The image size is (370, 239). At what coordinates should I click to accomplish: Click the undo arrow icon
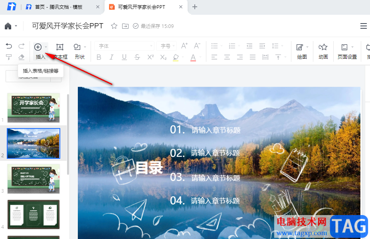click(9, 46)
